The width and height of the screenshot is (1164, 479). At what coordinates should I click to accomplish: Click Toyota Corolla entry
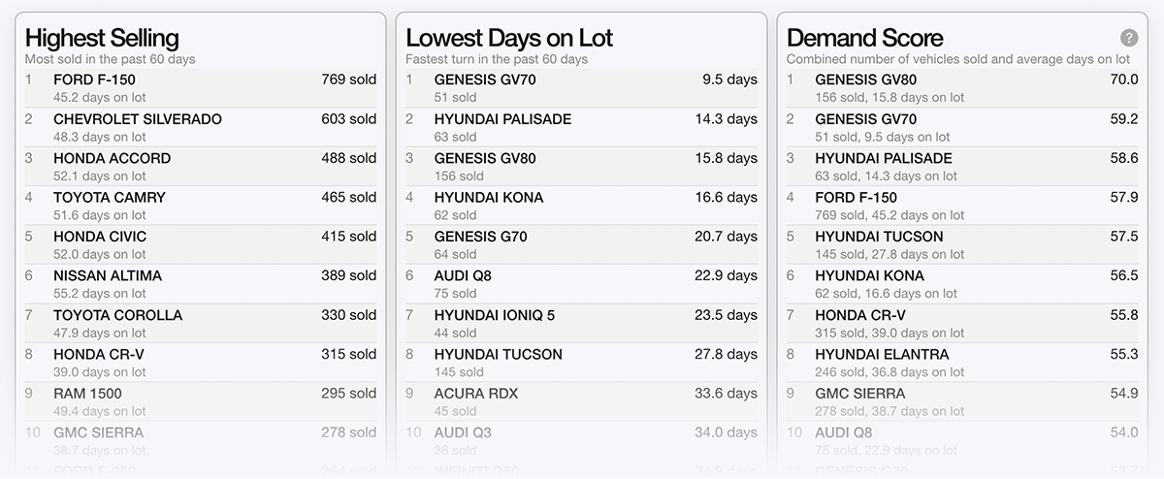[117, 315]
